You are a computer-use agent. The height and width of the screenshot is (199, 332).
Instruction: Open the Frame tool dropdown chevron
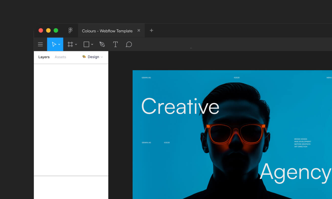click(x=76, y=44)
